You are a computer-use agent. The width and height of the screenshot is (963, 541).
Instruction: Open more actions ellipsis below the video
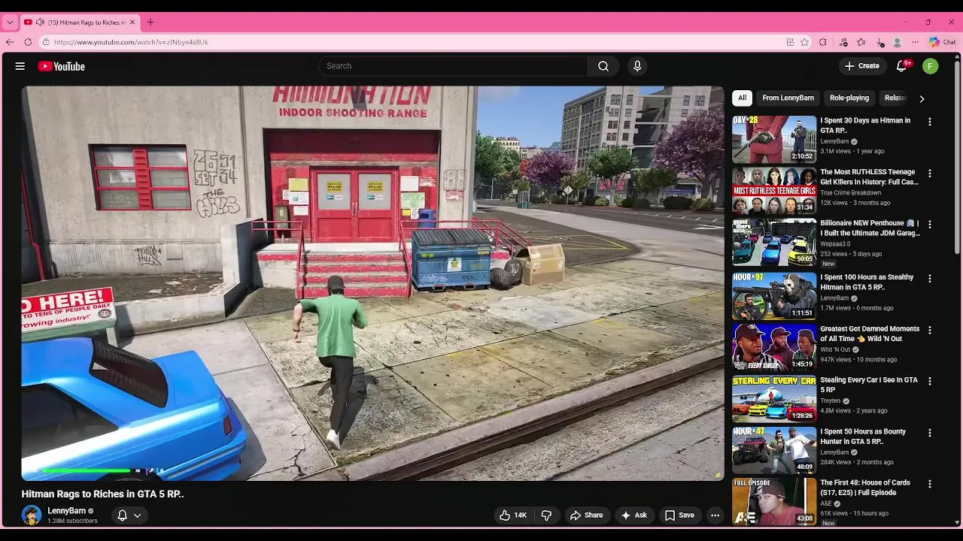715,515
